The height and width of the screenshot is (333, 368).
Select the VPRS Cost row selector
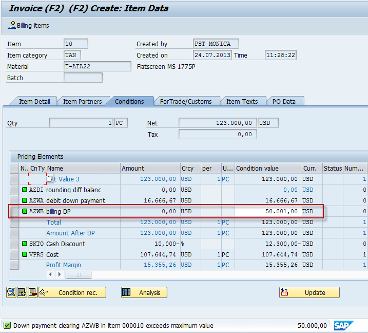coord(14,254)
